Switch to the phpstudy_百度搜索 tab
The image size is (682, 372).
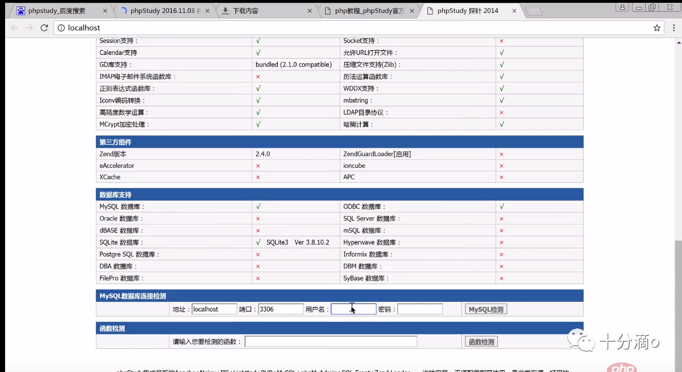pos(56,11)
